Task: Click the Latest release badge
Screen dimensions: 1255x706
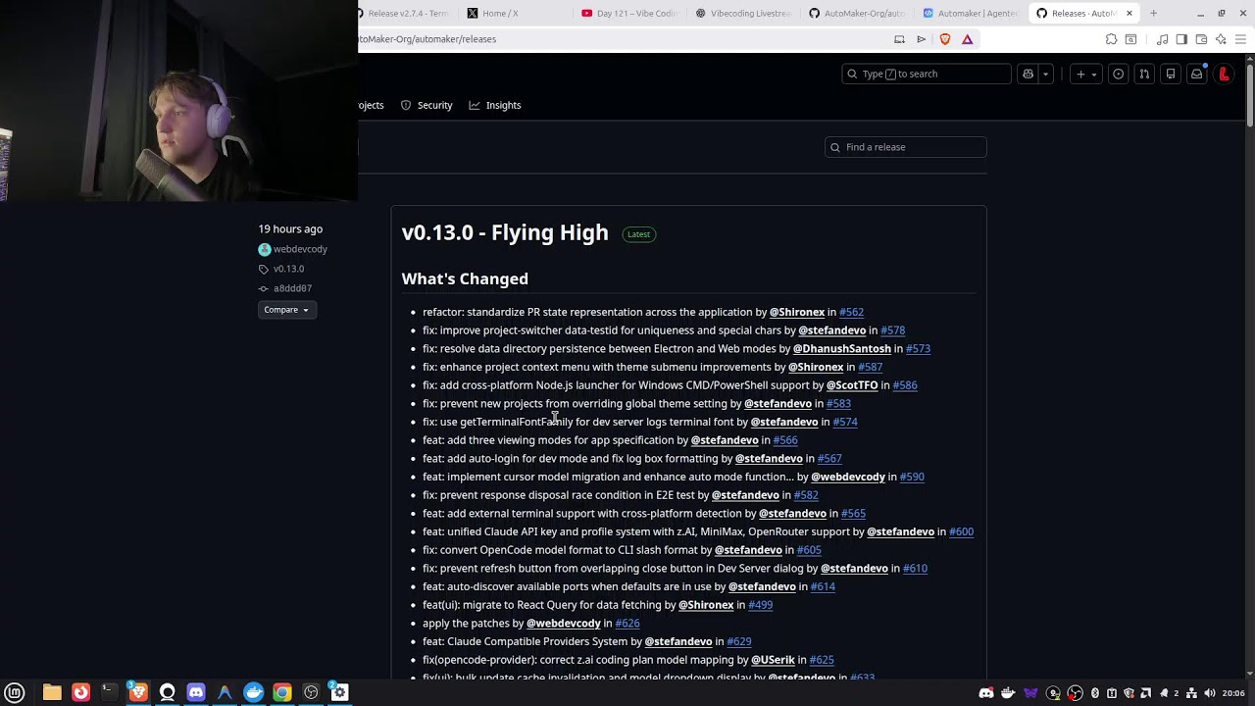Action: 639,234
